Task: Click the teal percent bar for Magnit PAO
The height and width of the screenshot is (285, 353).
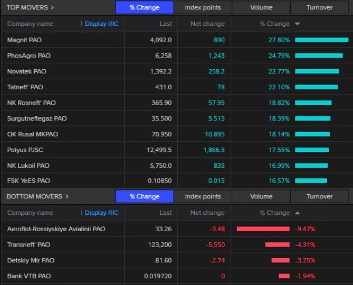Action: point(321,40)
